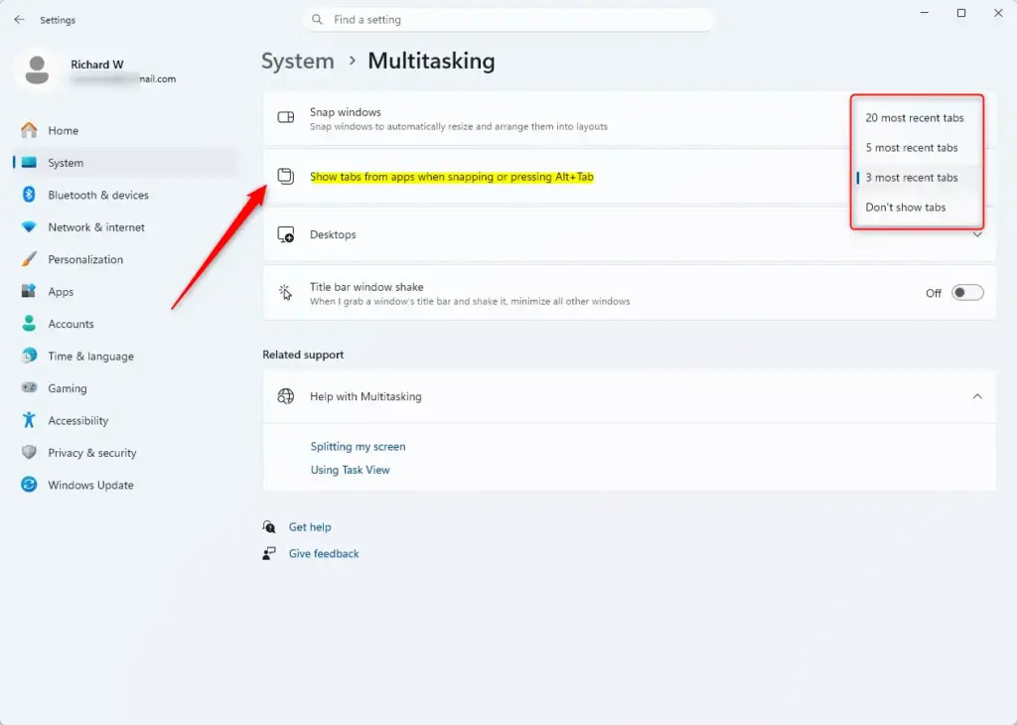Collapse the Help with Multitasking section
The height and width of the screenshot is (725, 1017).
point(977,396)
